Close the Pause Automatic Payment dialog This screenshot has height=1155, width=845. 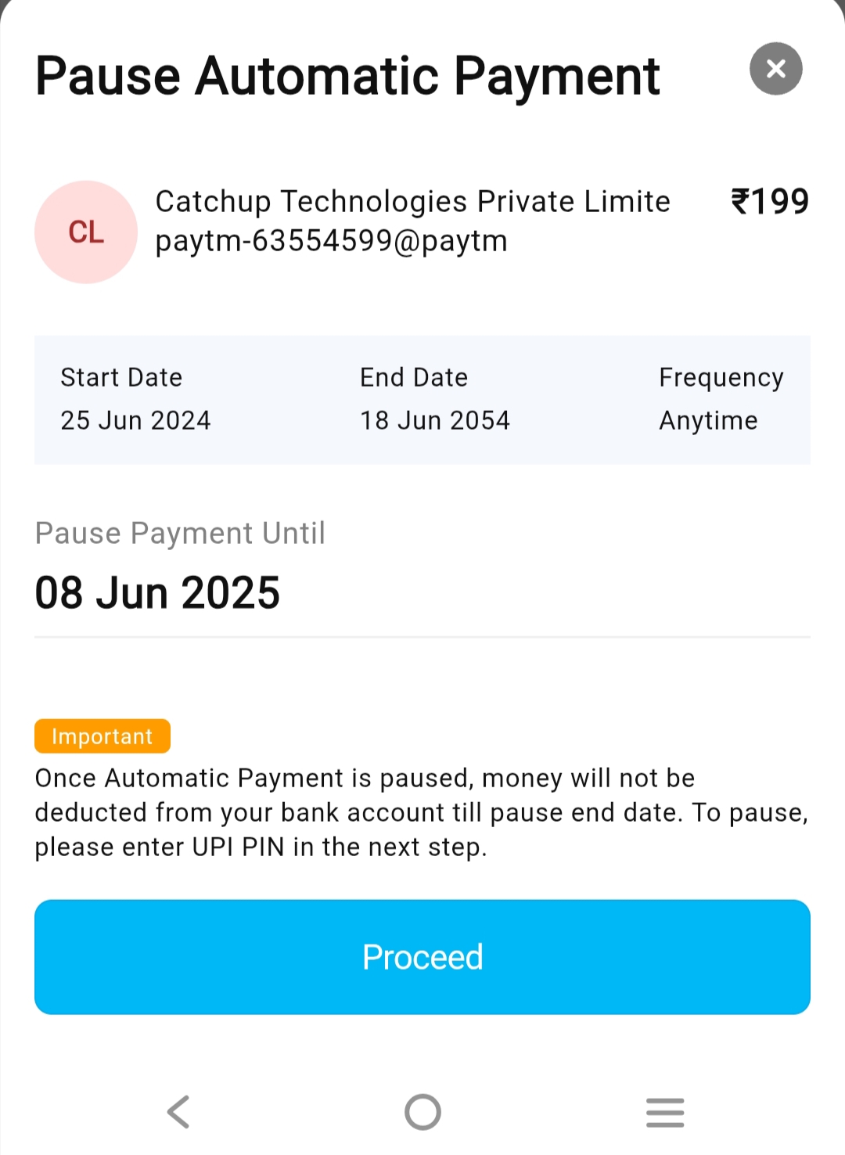[x=775, y=69]
